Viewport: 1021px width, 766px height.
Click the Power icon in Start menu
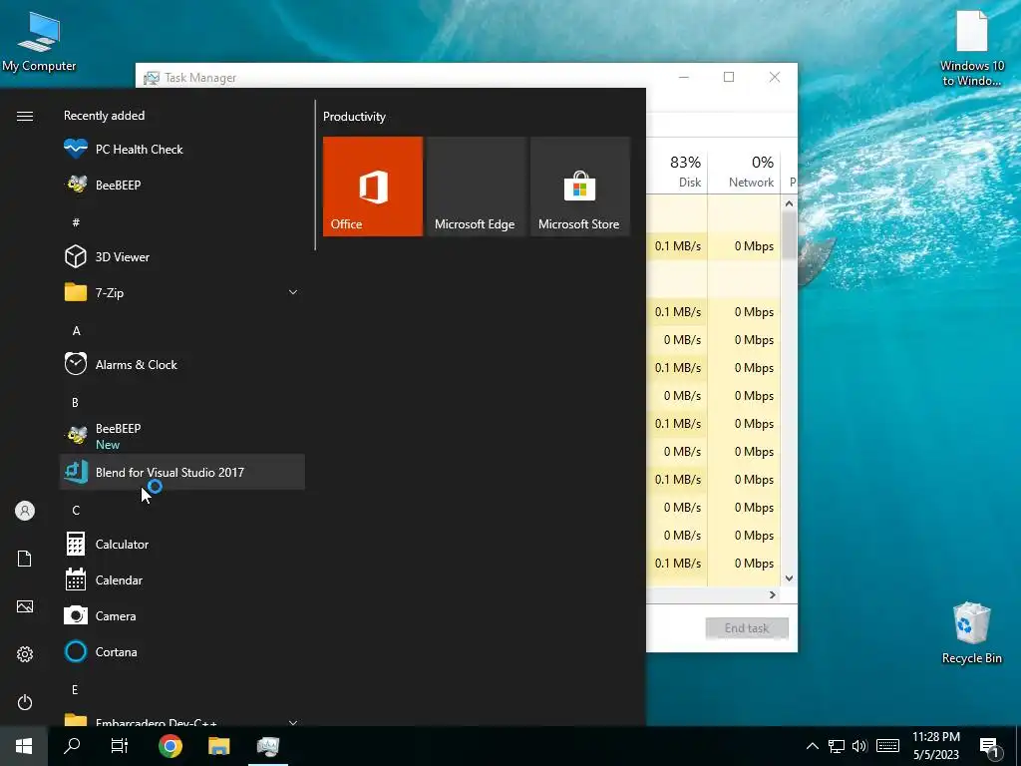[25, 702]
